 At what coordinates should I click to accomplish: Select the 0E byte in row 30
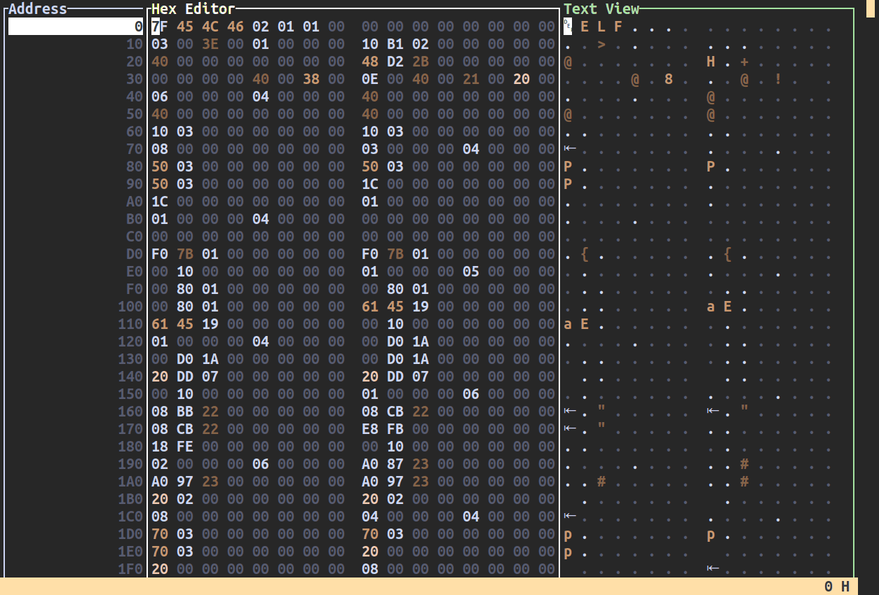click(370, 79)
